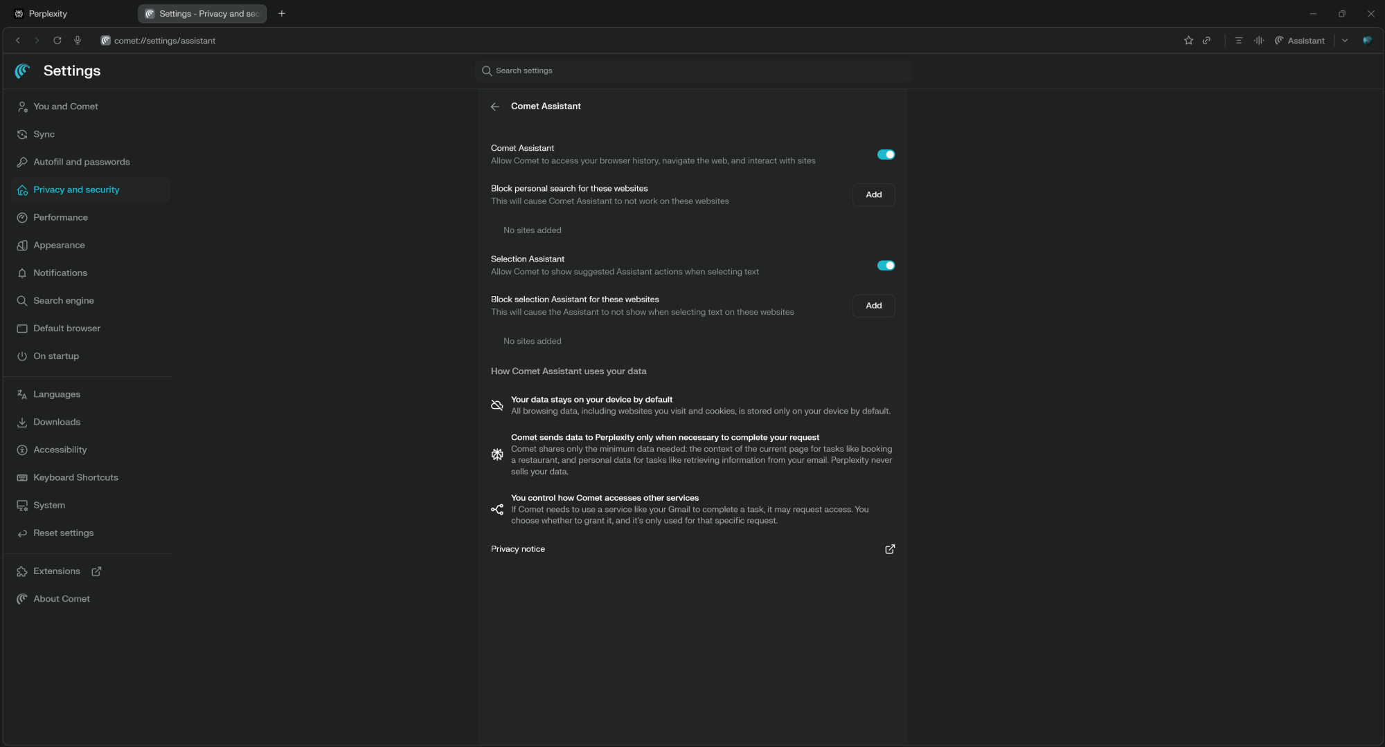Screen dimensions: 1385x747
Task: Restore the browser window size
Action: click(1341, 14)
